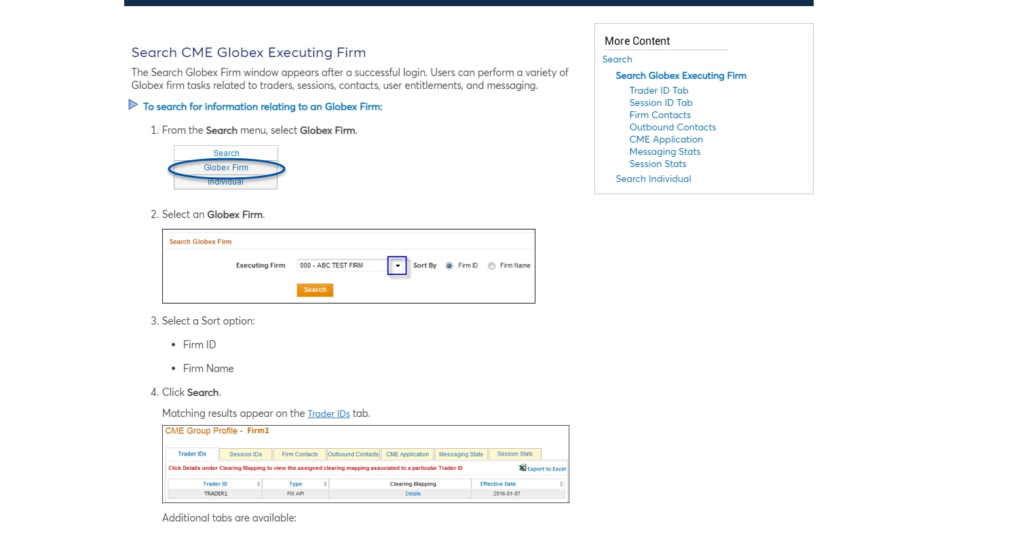Choose Individual from the Search menu
The image size is (1022, 533).
point(226,182)
